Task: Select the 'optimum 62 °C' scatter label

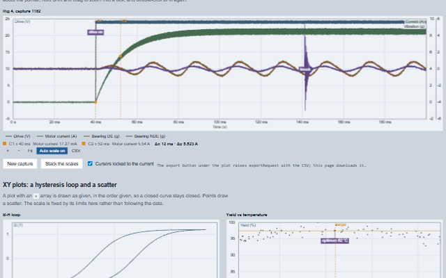Action: tap(334, 241)
